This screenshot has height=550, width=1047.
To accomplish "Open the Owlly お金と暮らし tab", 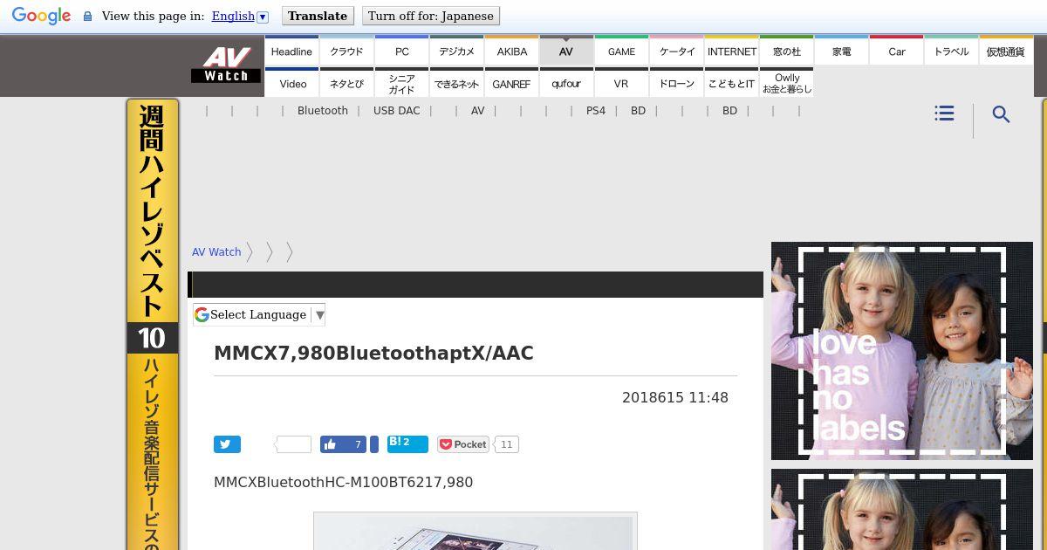I will (786, 83).
